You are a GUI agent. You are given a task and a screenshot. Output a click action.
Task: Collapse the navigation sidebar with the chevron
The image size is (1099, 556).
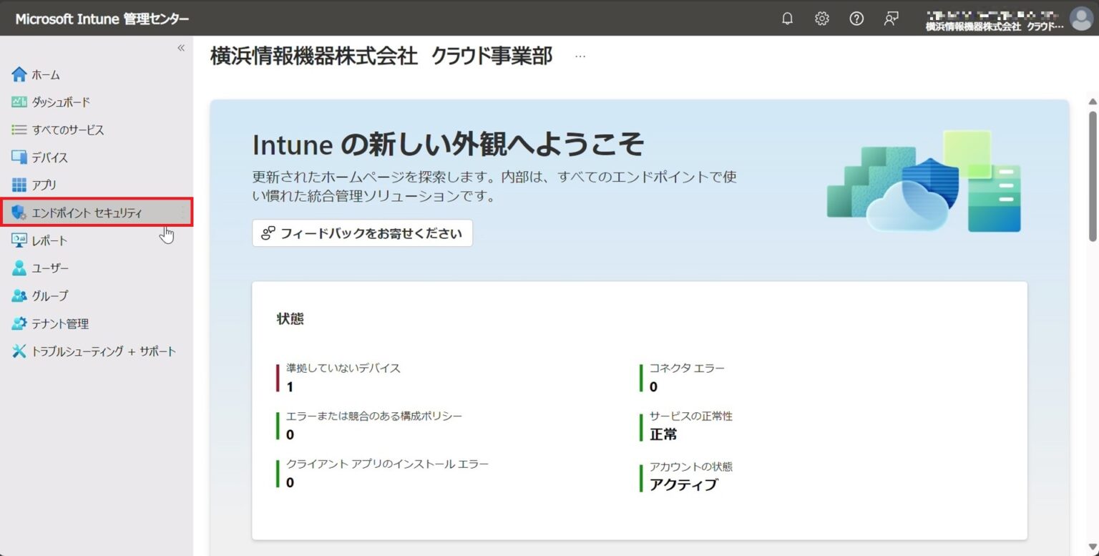click(181, 47)
